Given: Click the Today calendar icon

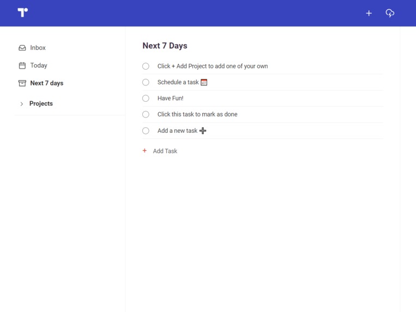Looking at the screenshot, I should pos(22,65).
